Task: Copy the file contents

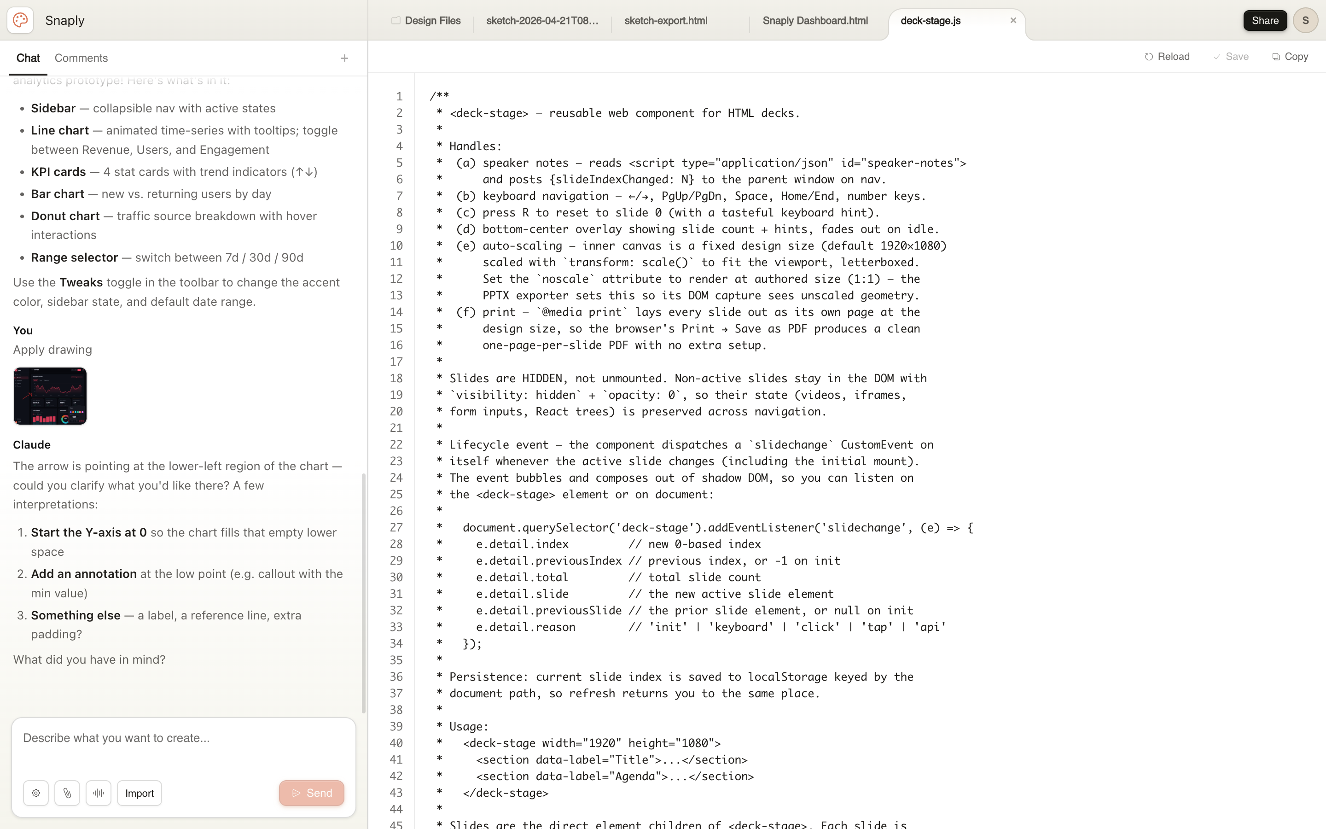Action: click(x=1290, y=57)
